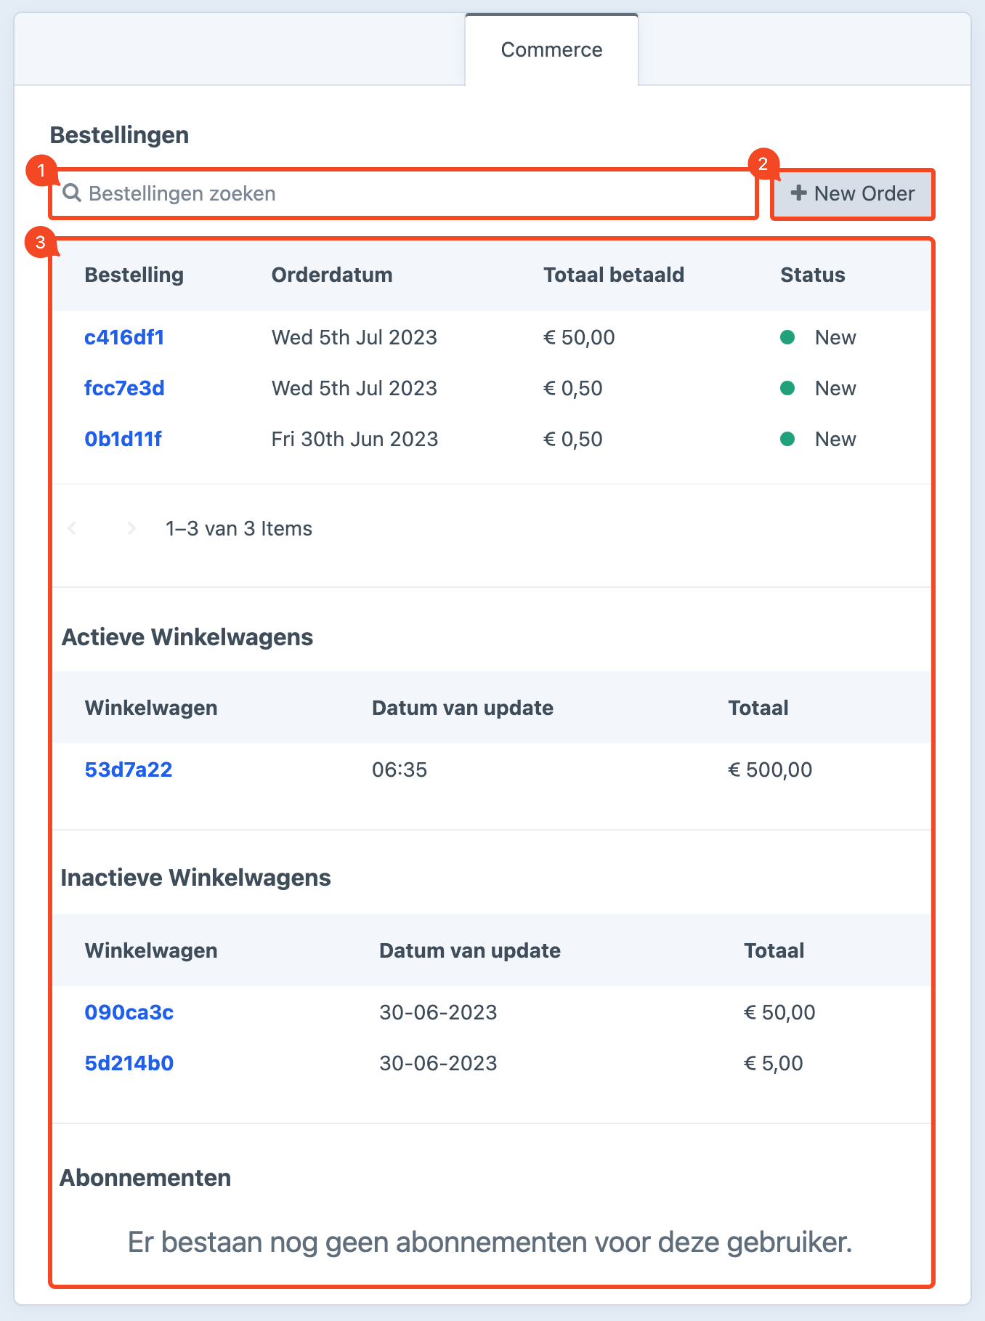Click the magnifier icon in the orders search
Screen dimensions: 985x1321
71,193
